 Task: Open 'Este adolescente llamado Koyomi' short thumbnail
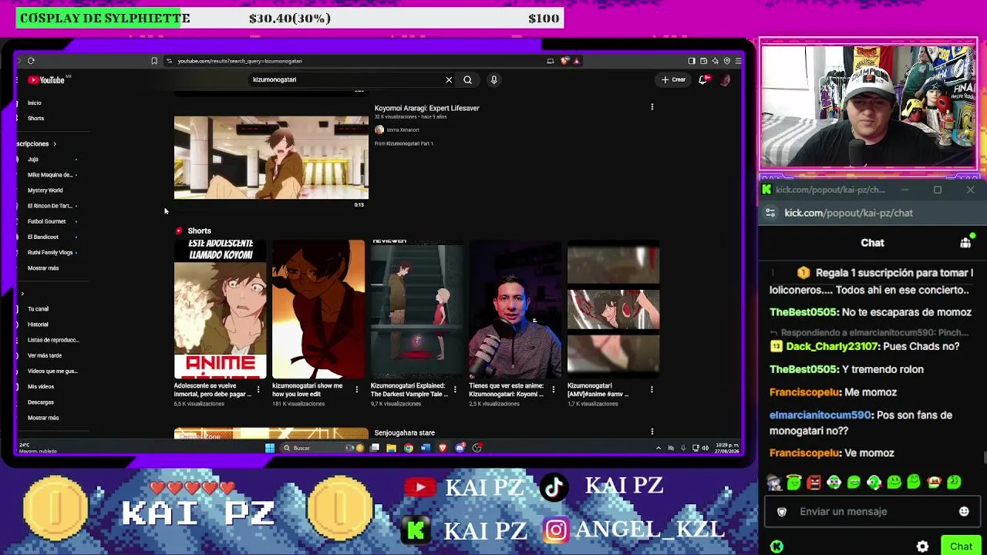[221, 309]
